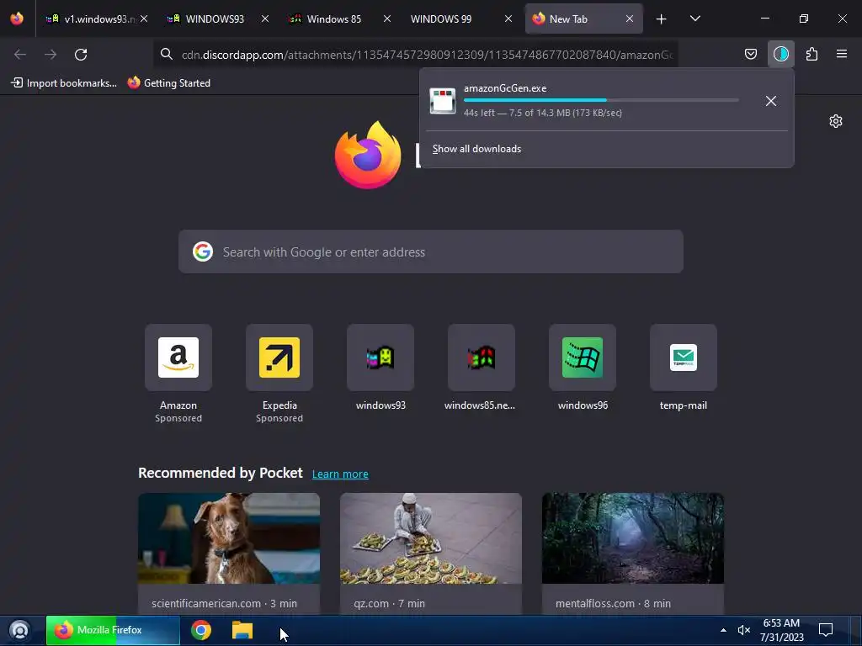Toggle the downloads panel button
Screen dimensions: 862x646
point(780,54)
